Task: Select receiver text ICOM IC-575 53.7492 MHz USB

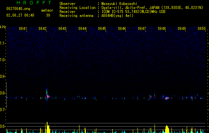Action: click(x=133, y=12)
